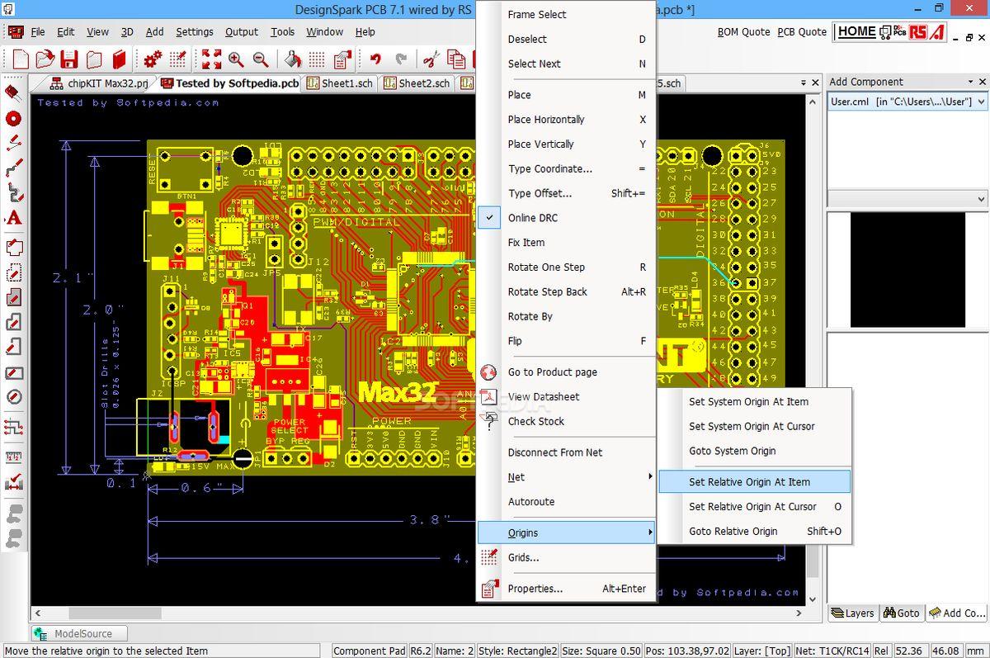Click the BOM Quote button
This screenshot has width=990, height=658.
tap(743, 32)
